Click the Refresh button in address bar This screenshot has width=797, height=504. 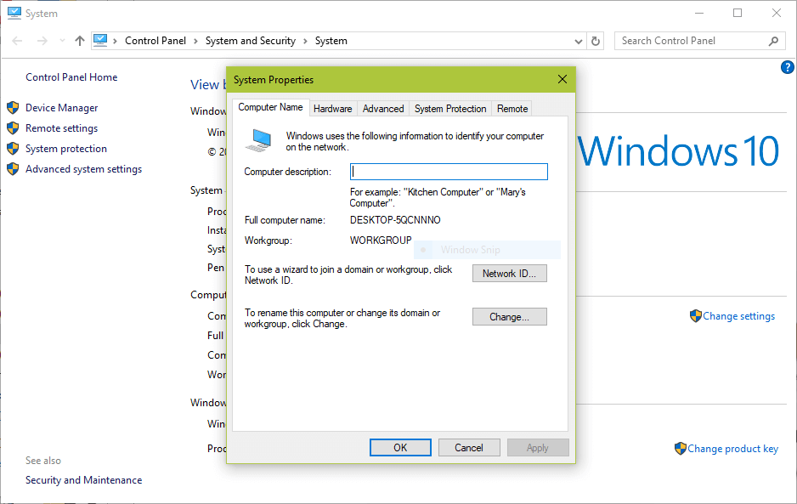[x=596, y=41]
